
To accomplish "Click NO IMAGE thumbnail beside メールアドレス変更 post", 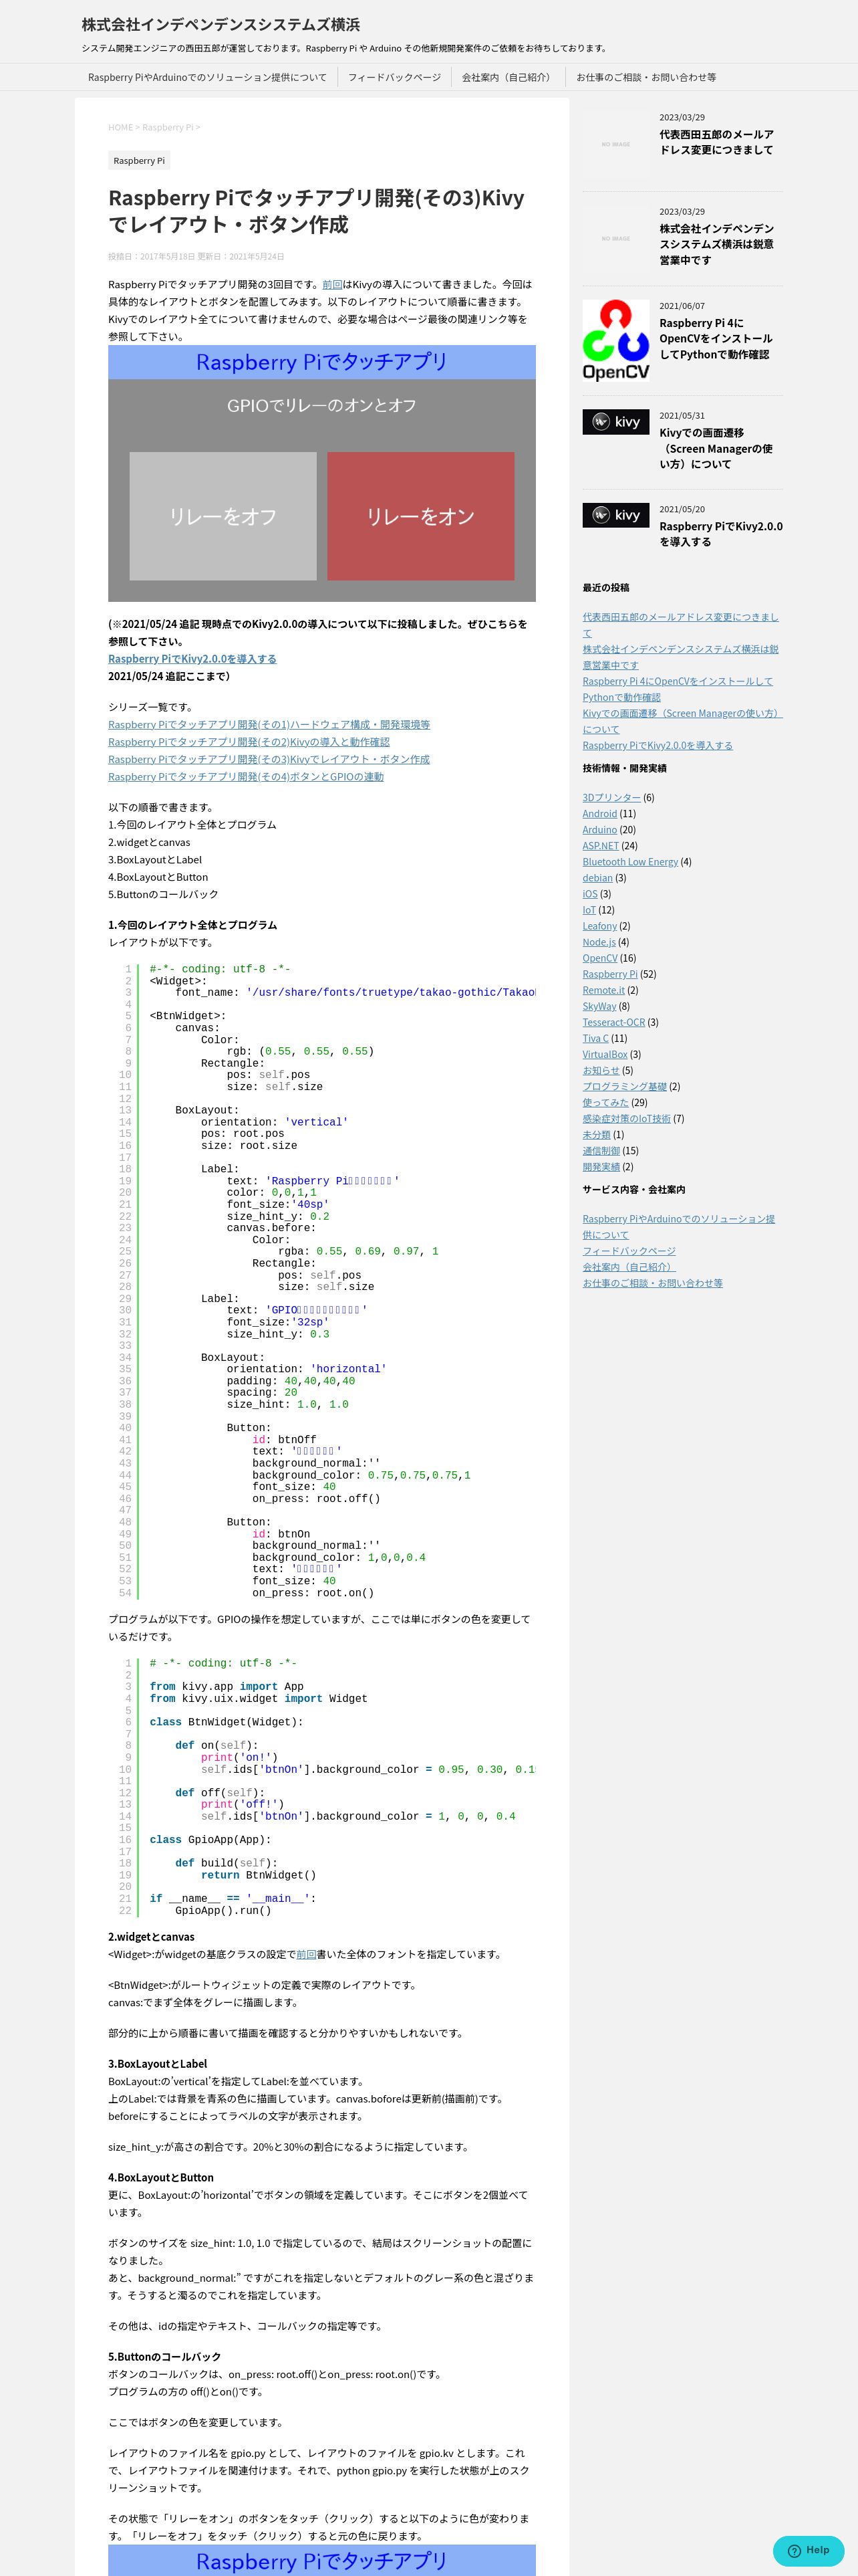I will (615, 144).
